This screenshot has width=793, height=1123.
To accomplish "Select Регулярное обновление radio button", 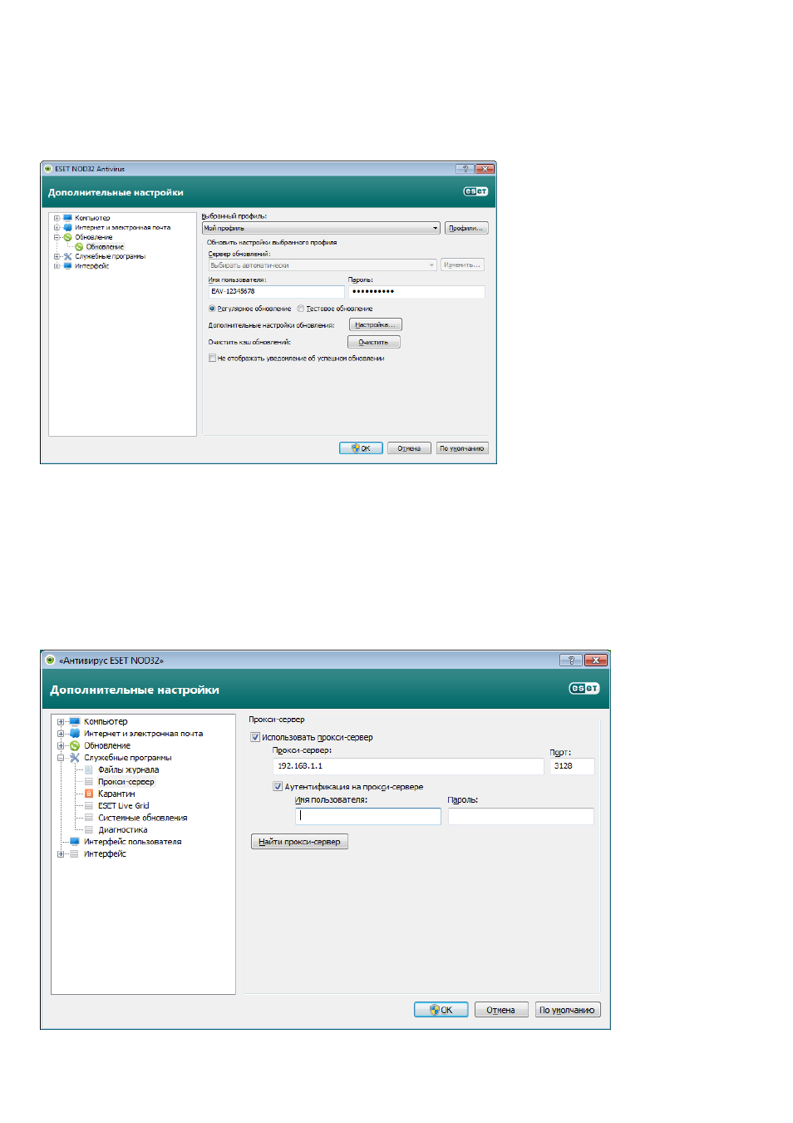I will pos(212,309).
